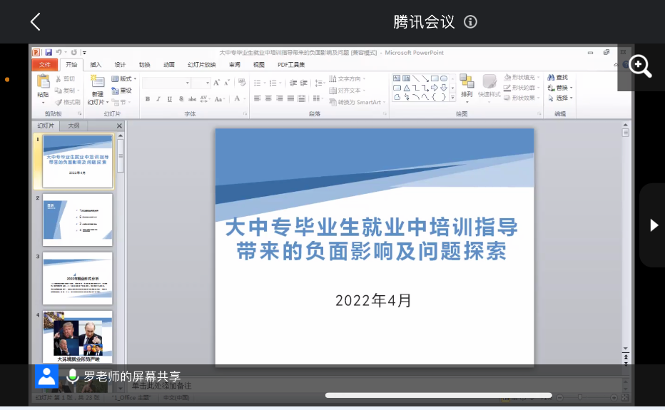
Task: Click the Redo icon in quick access toolbar
Action: tap(73, 52)
